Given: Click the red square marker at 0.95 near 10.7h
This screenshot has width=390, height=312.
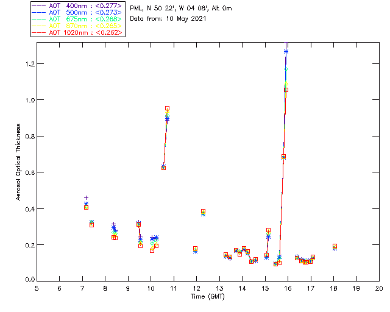Looking at the screenshot, I should pos(168,108).
